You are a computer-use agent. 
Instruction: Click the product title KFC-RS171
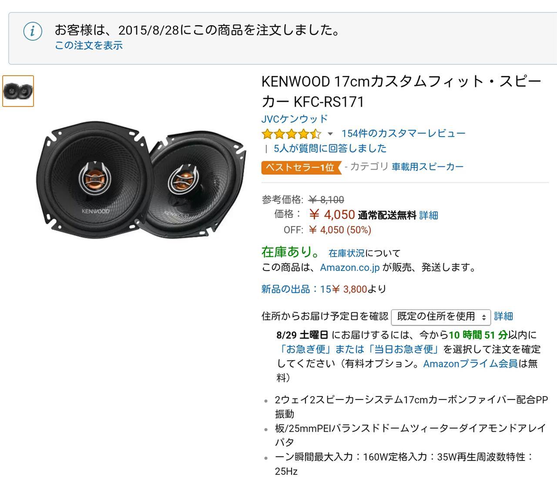pos(401,91)
